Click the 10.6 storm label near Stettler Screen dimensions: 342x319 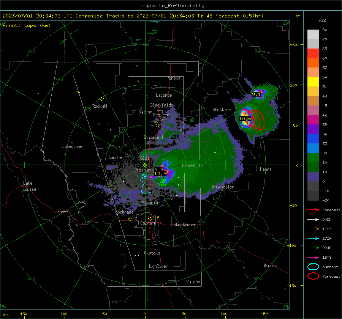tap(245, 119)
